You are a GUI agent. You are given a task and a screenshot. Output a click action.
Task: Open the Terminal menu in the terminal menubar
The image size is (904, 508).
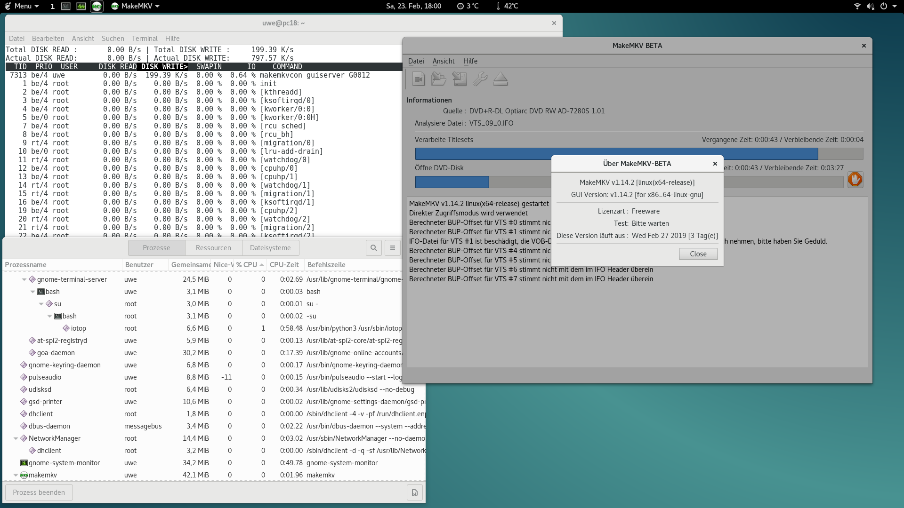coord(145,39)
